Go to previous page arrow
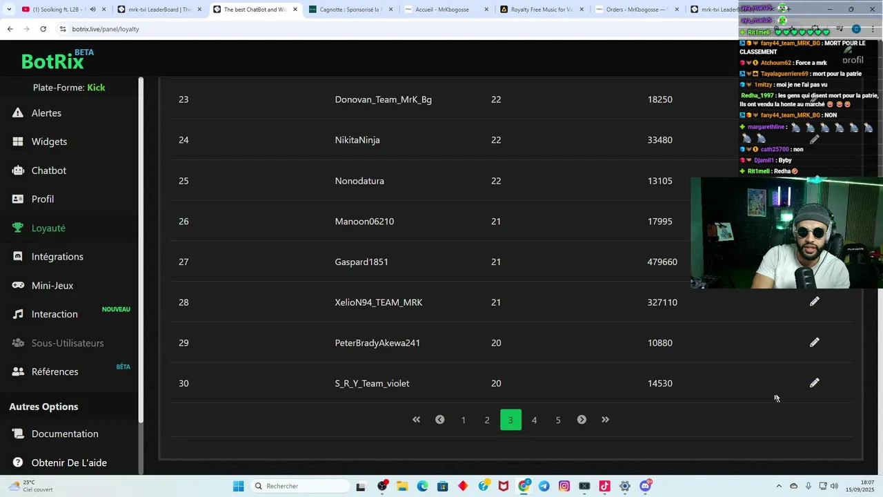 tap(439, 420)
